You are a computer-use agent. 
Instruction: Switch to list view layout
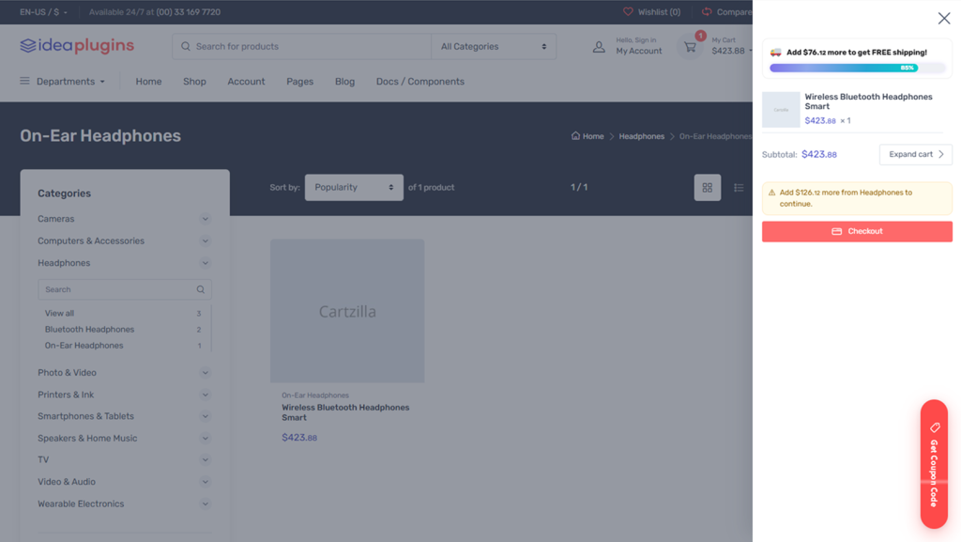click(x=739, y=188)
